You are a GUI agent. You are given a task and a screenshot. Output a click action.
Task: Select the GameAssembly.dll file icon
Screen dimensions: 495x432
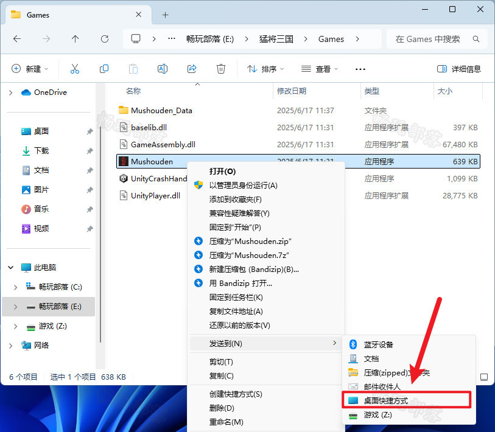(x=123, y=144)
